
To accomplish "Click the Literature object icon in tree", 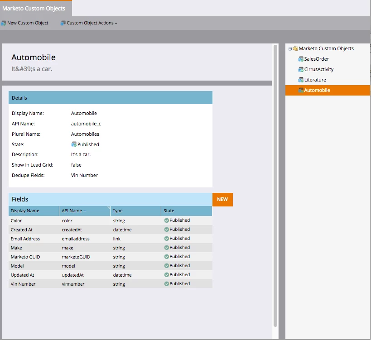I will point(301,80).
